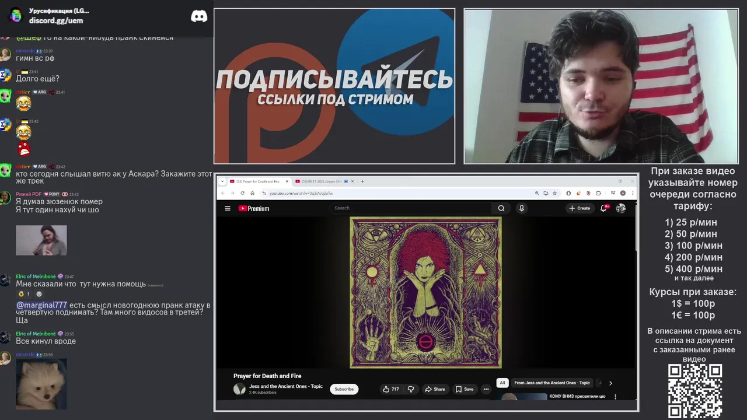The width and height of the screenshot is (747, 420).
Task: Click the Share button
Action: [435, 389]
